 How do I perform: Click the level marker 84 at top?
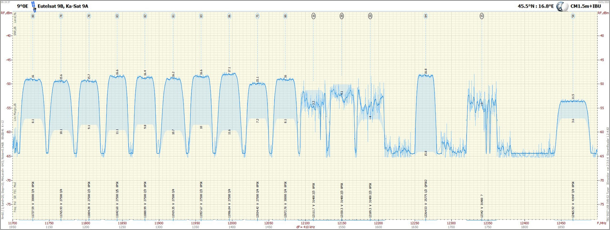pos(426,16)
